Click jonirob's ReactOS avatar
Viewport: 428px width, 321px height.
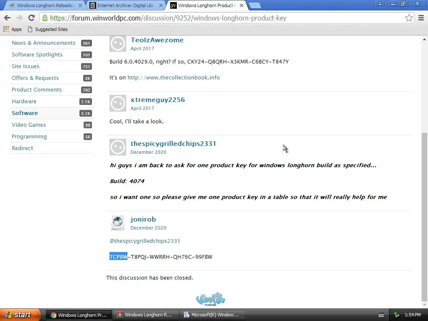click(x=117, y=223)
